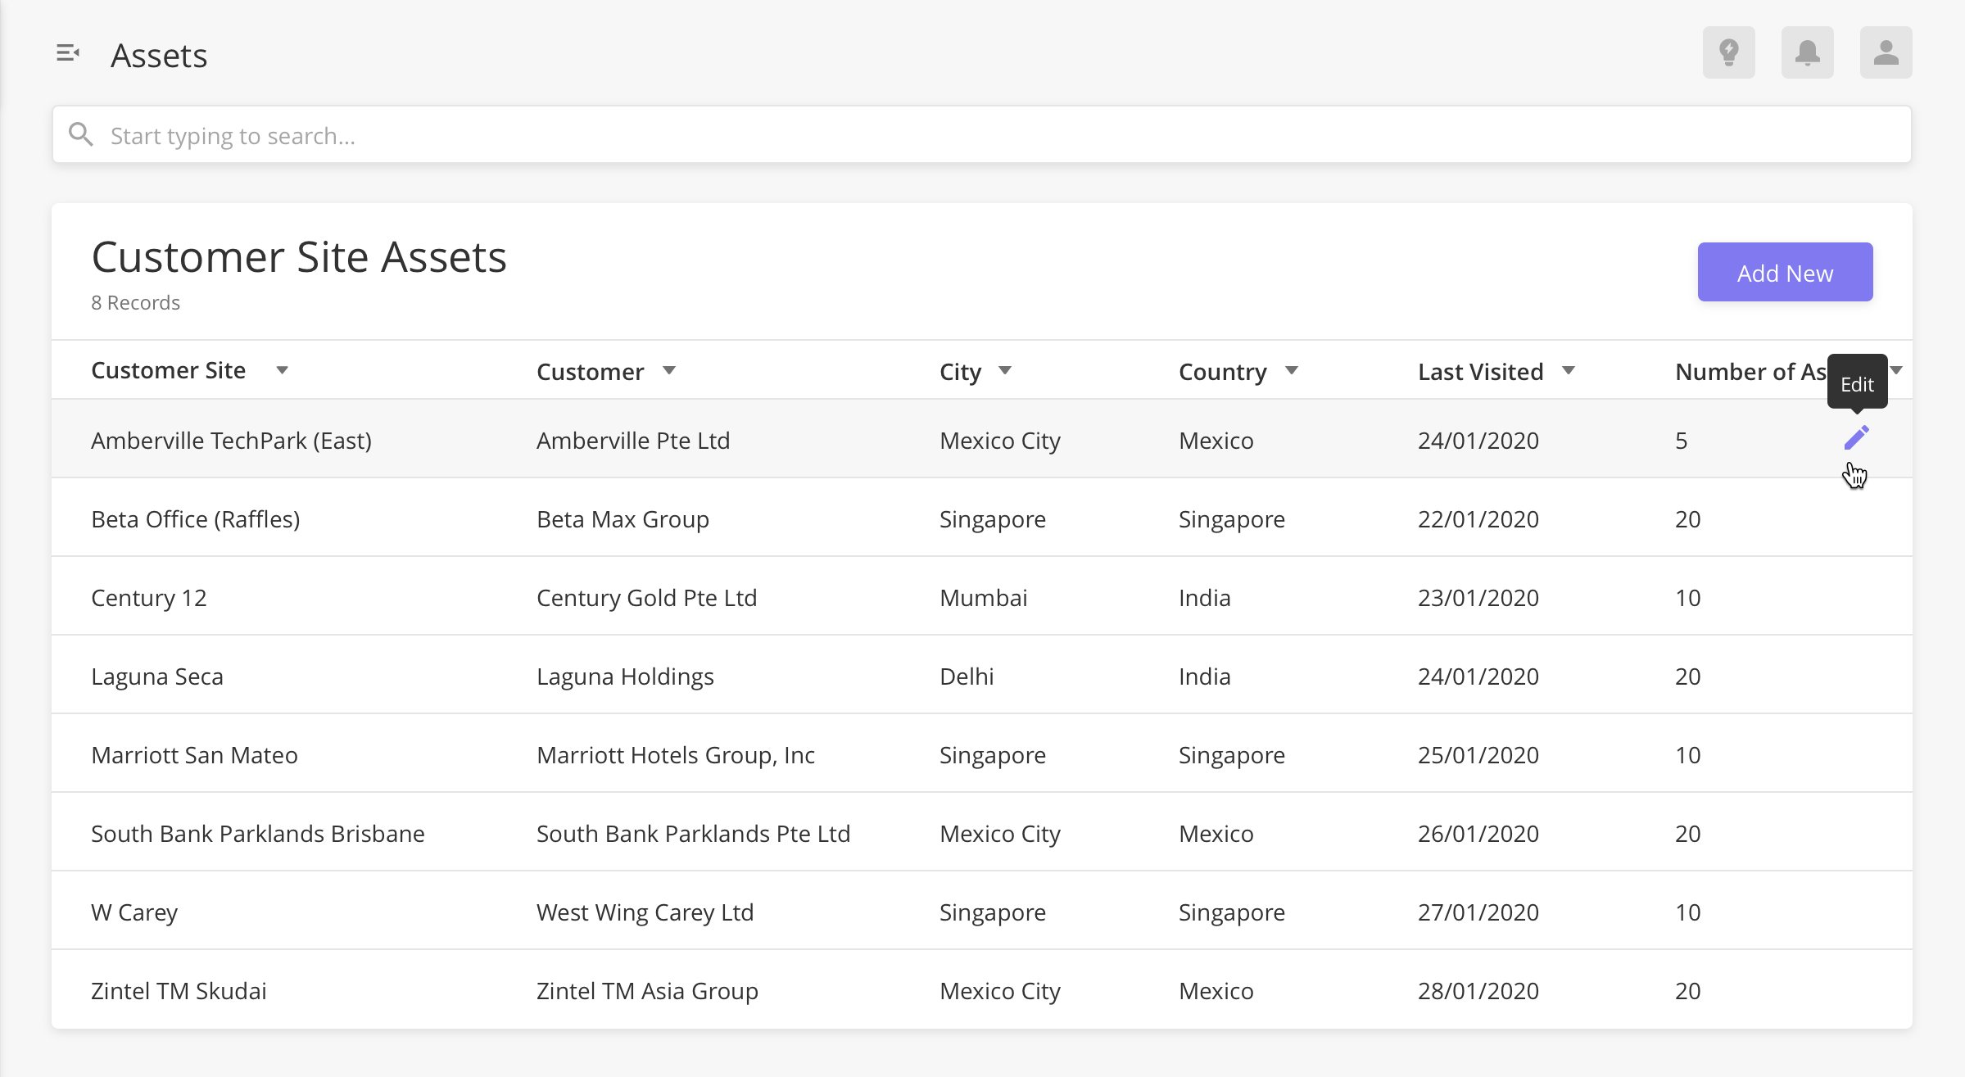
Task: Select the Beta Office (Raffles) row
Action: [x=196, y=519]
